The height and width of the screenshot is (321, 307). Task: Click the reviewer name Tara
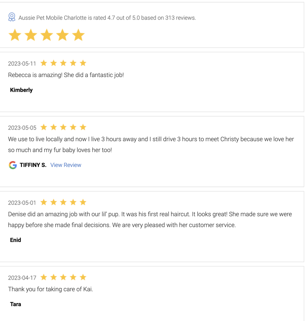coord(15,304)
